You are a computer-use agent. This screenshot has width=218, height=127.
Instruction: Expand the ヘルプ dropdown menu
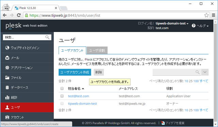[x=203, y=26]
